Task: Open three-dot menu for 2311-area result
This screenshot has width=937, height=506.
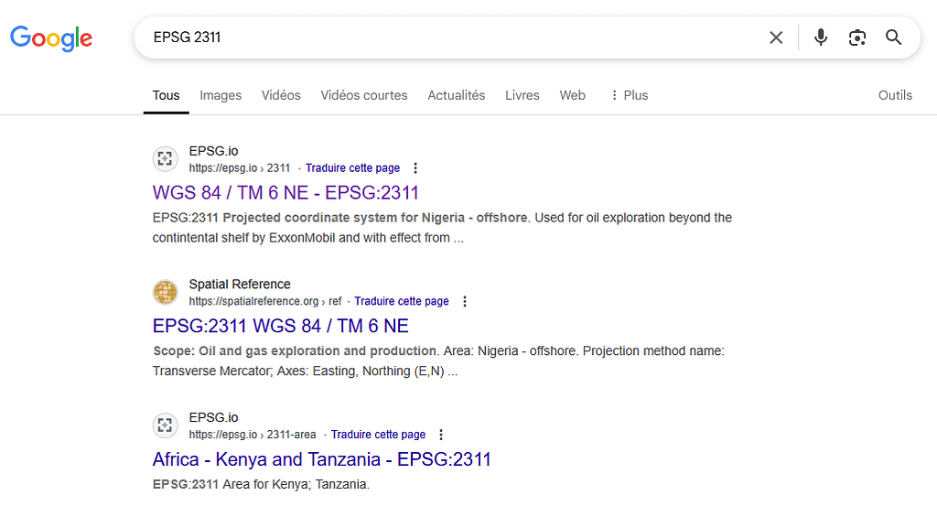Action: (x=441, y=435)
